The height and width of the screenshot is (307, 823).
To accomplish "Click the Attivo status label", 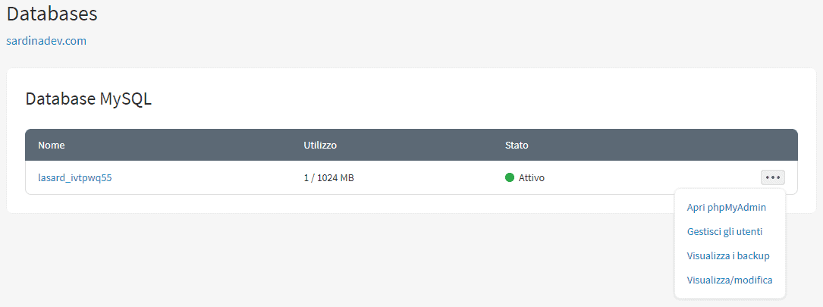I will point(532,178).
